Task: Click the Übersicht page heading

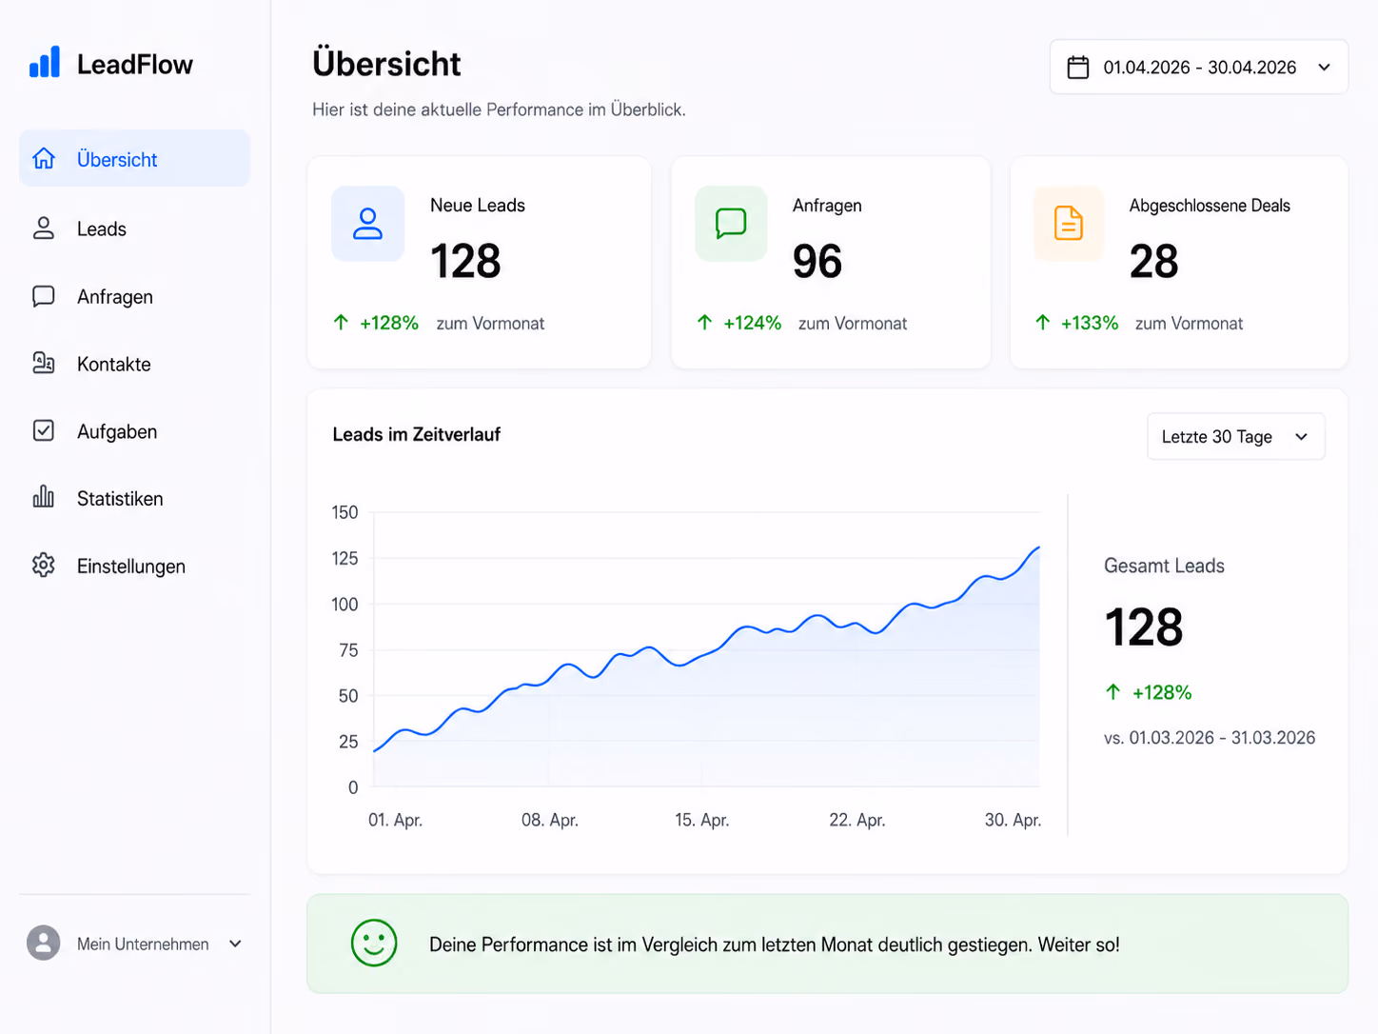Action: [386, 64]
